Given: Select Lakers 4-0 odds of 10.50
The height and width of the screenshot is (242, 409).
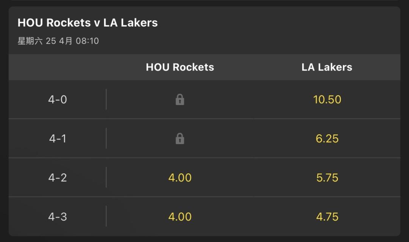Looking at the screenshot, I should [327, 100].
